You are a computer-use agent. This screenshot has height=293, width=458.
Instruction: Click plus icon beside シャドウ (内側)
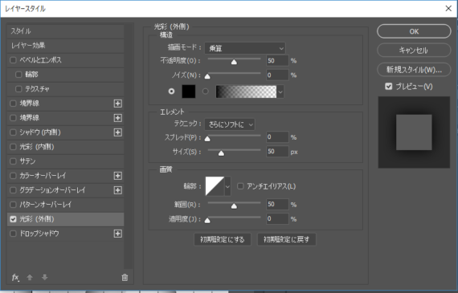tap(117, 132)
